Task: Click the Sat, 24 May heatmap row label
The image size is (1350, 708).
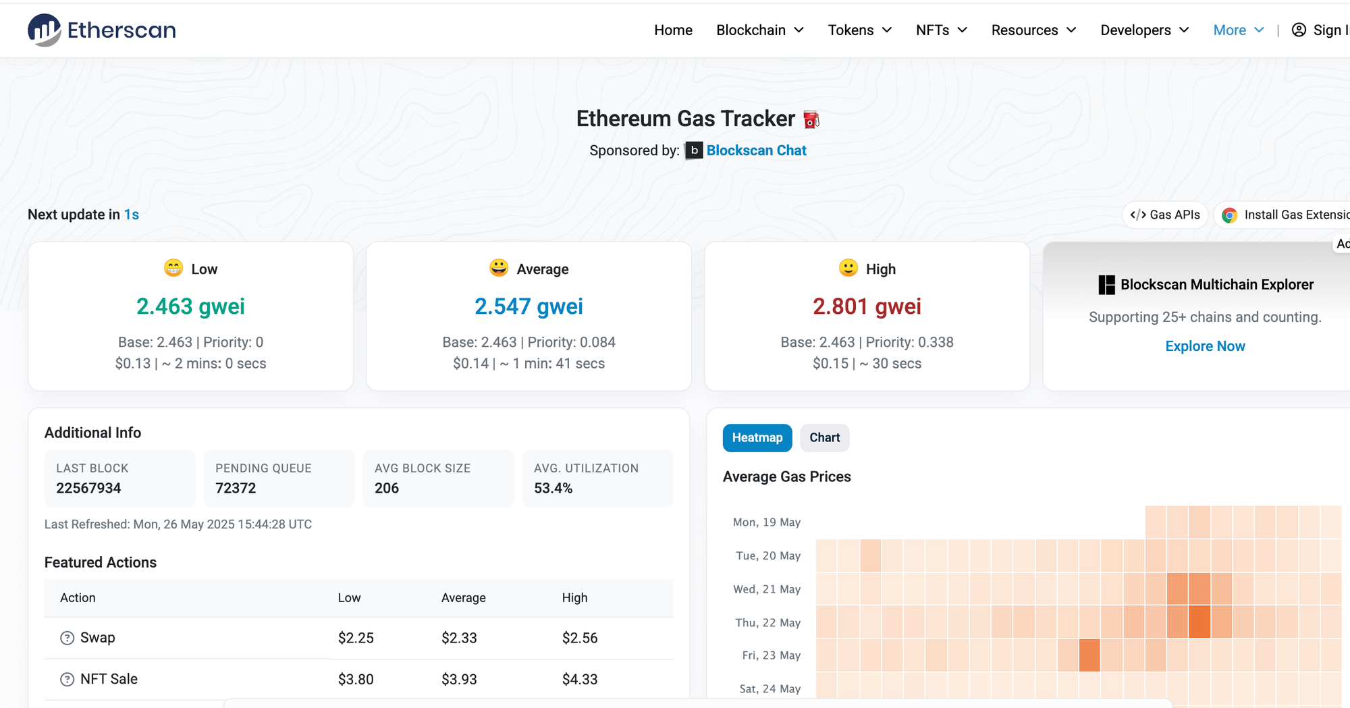Action: [x=770, y=689]
